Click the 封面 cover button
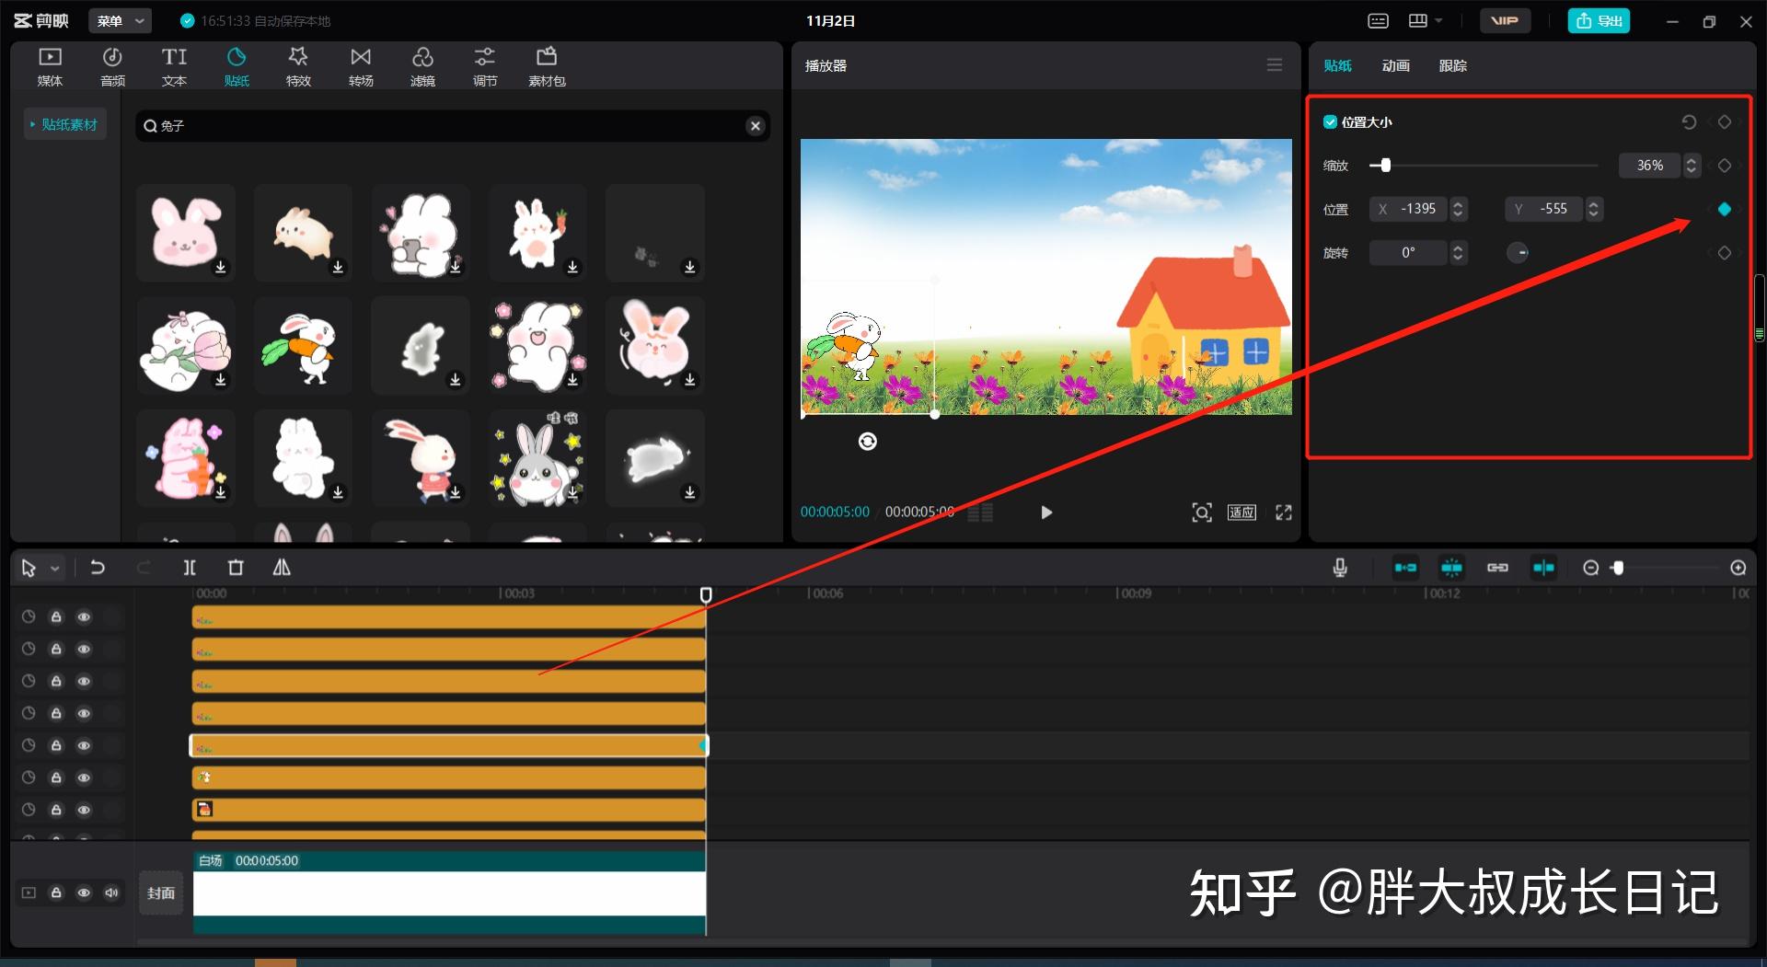This screenshot has height=967, width=1767. 161,893
